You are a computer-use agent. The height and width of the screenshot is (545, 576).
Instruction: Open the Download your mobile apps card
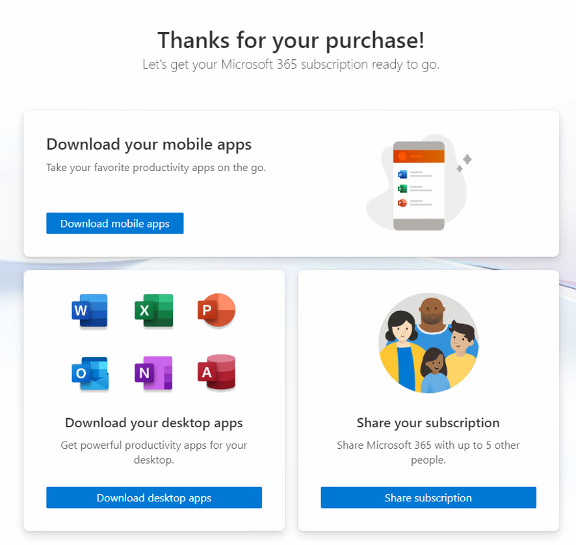tap(290, 184)
